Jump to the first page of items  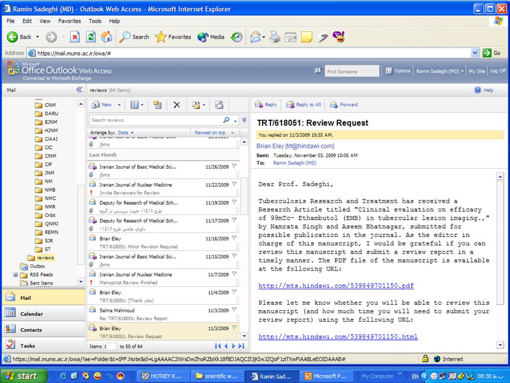[x=218, y=346]
